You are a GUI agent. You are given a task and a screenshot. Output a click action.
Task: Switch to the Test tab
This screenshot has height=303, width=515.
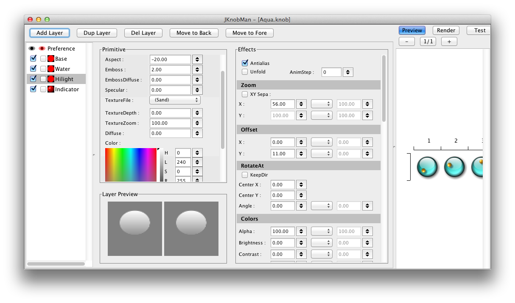[479, 30]
